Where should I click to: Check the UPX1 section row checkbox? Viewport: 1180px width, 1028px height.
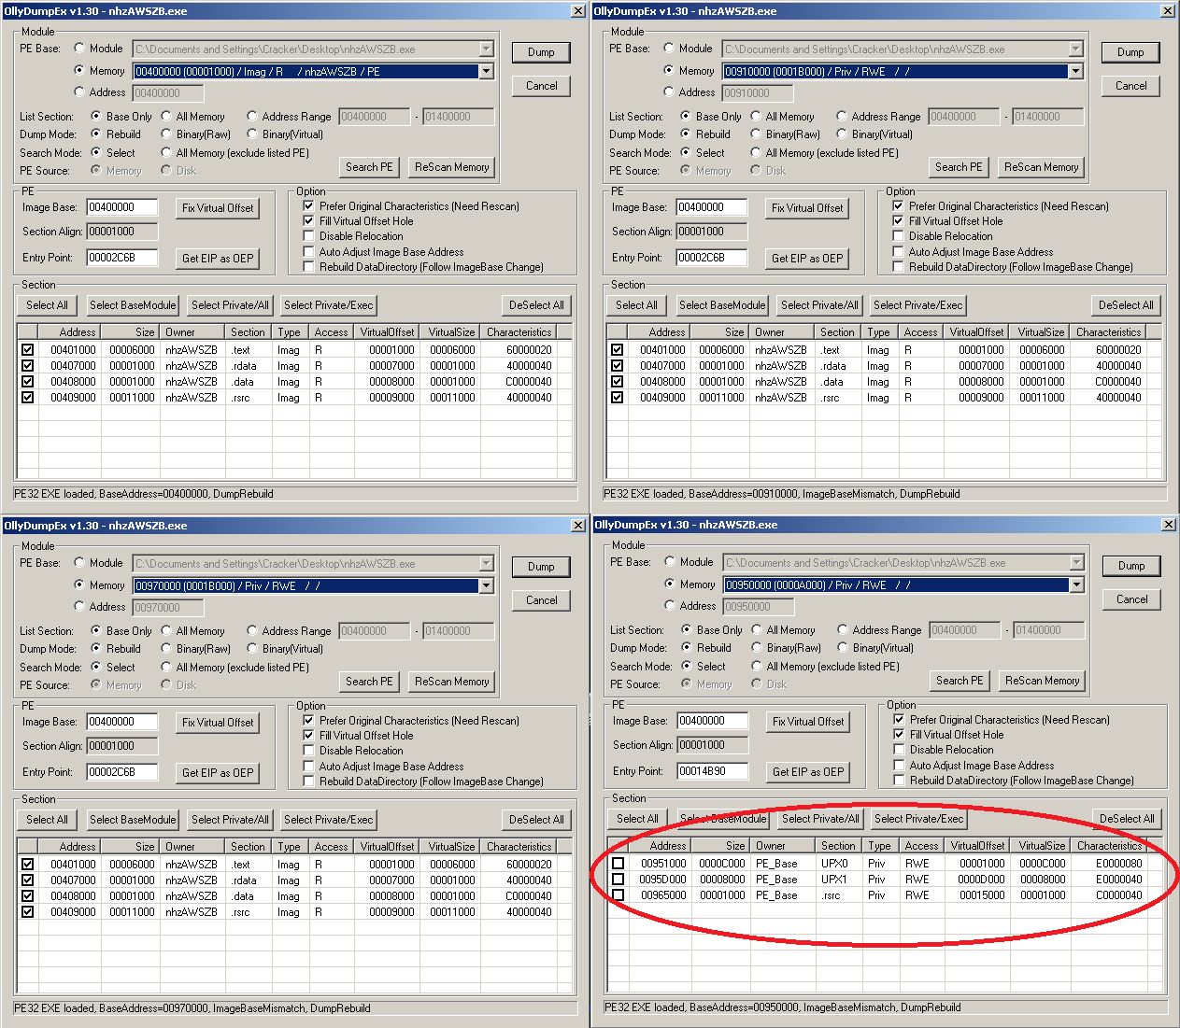[618, 880]
